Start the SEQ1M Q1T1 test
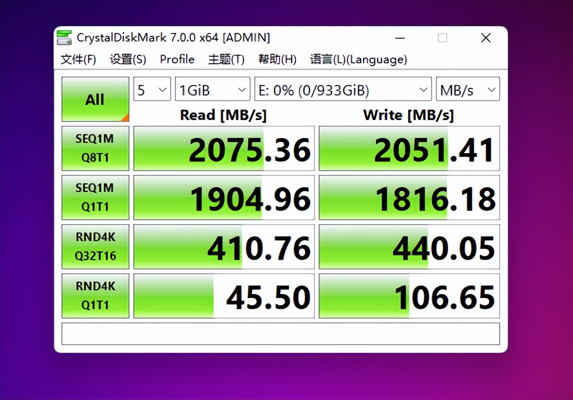This screenshot has height=400, width=573. [95, 198]
